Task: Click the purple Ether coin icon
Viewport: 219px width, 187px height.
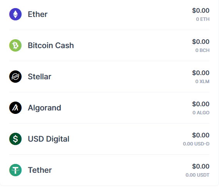Action: [15, 14]
